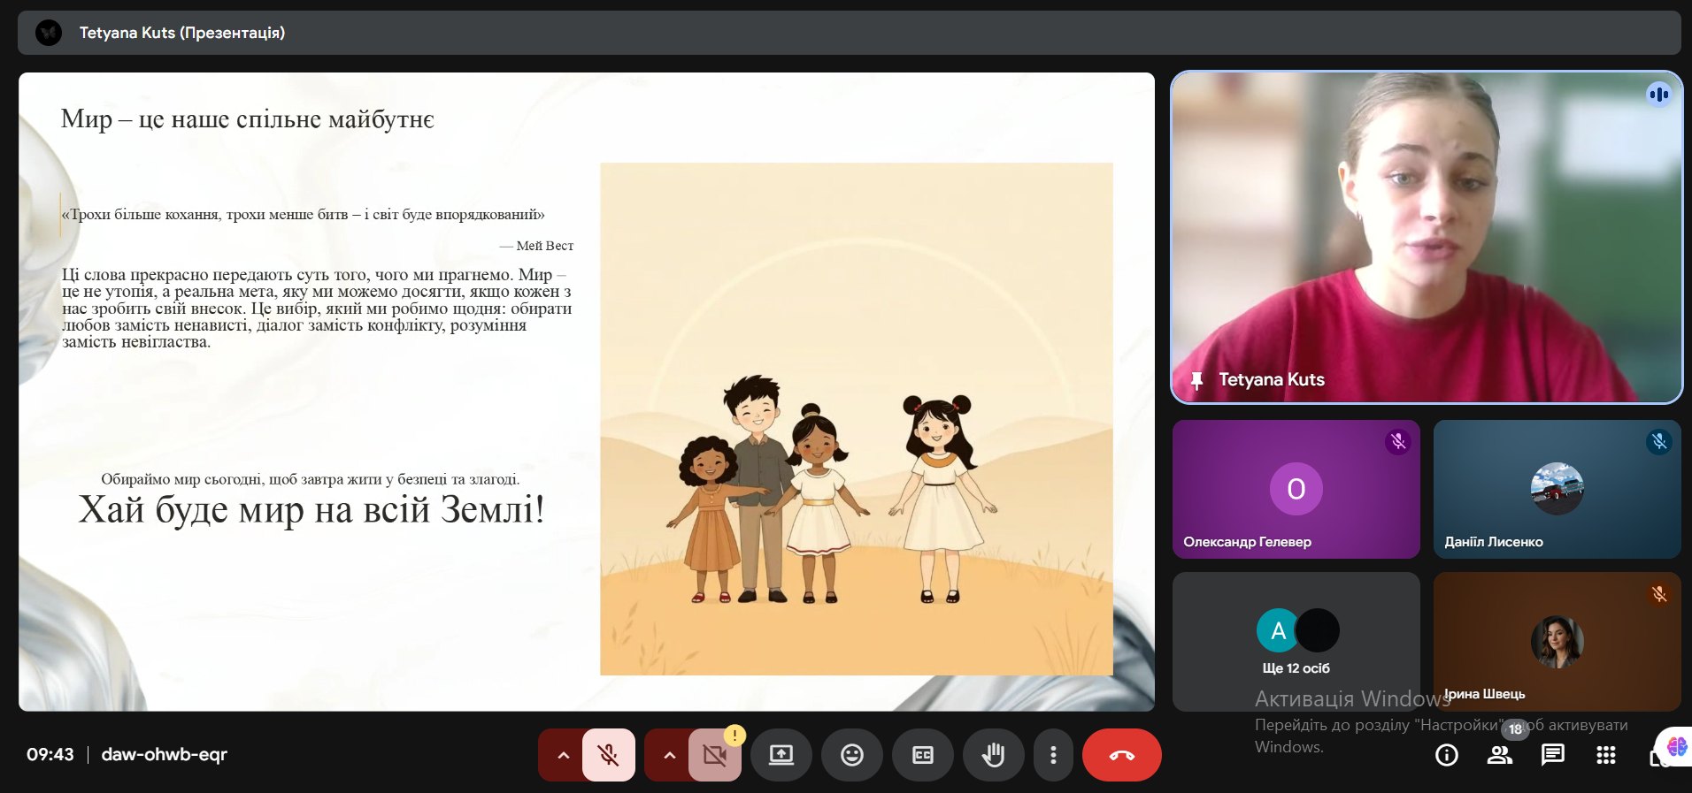Expand audio settings arrow next to microphone
1692x793 pixels.
(563, 755)
